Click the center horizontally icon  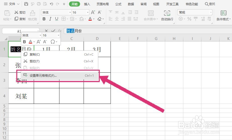pyautogui.click(x=117, y=19)
